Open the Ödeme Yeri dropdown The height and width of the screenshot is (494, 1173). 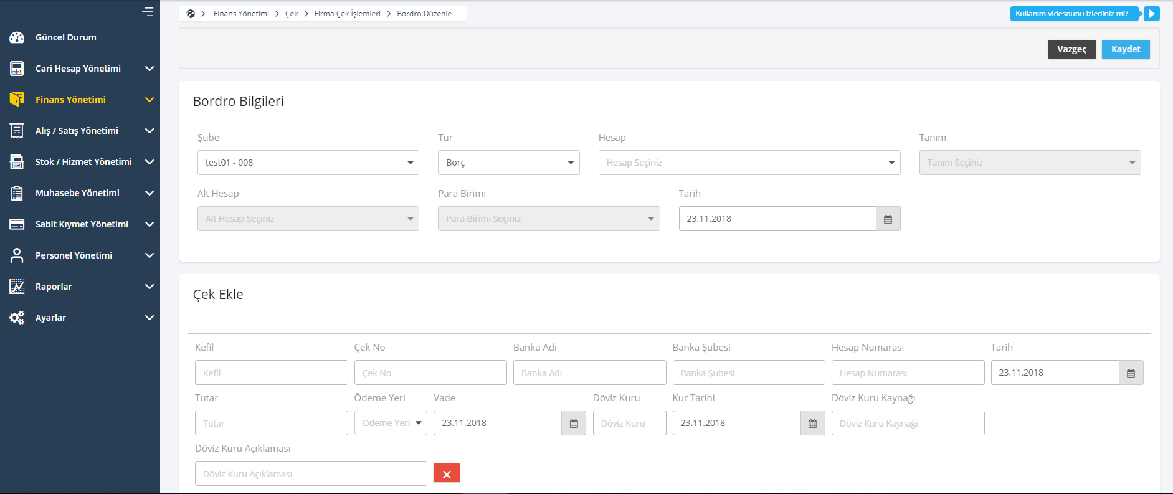391,423
